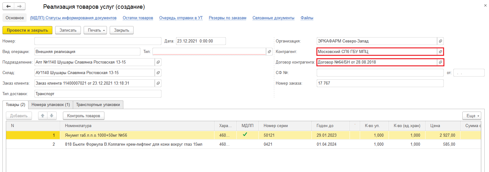Click the Контроль товаров button

pos(83,116)
